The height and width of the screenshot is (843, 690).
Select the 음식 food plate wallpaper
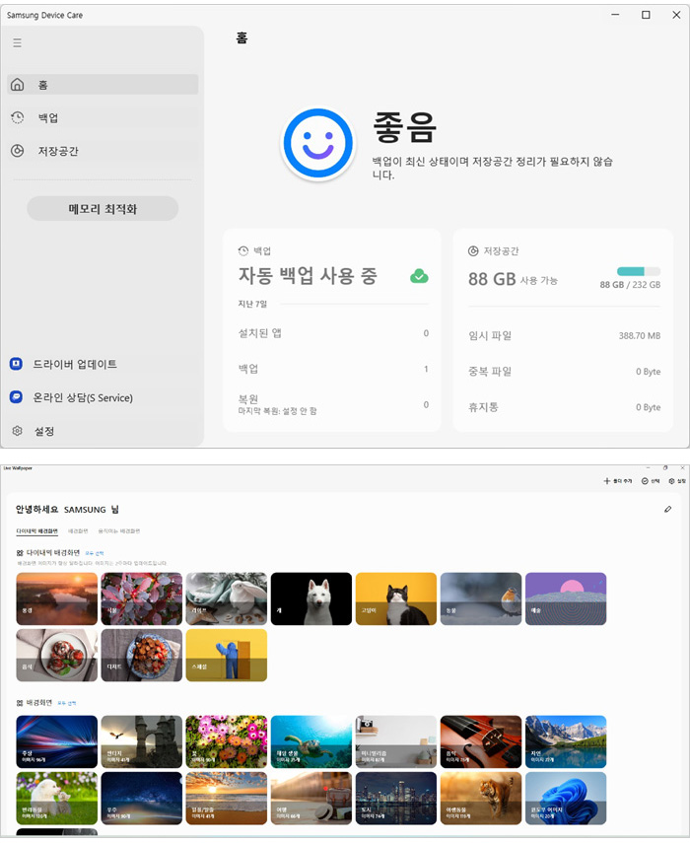[x=57, y=656]
